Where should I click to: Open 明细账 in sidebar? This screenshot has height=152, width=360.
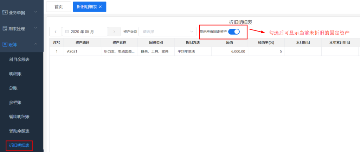(15, 74)
